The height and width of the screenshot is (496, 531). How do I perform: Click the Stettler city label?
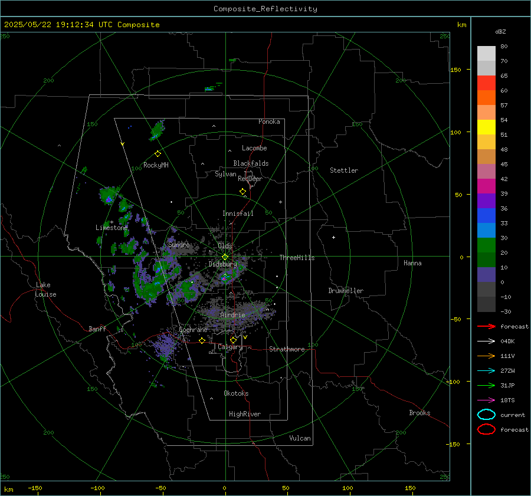tap(344, 170)
